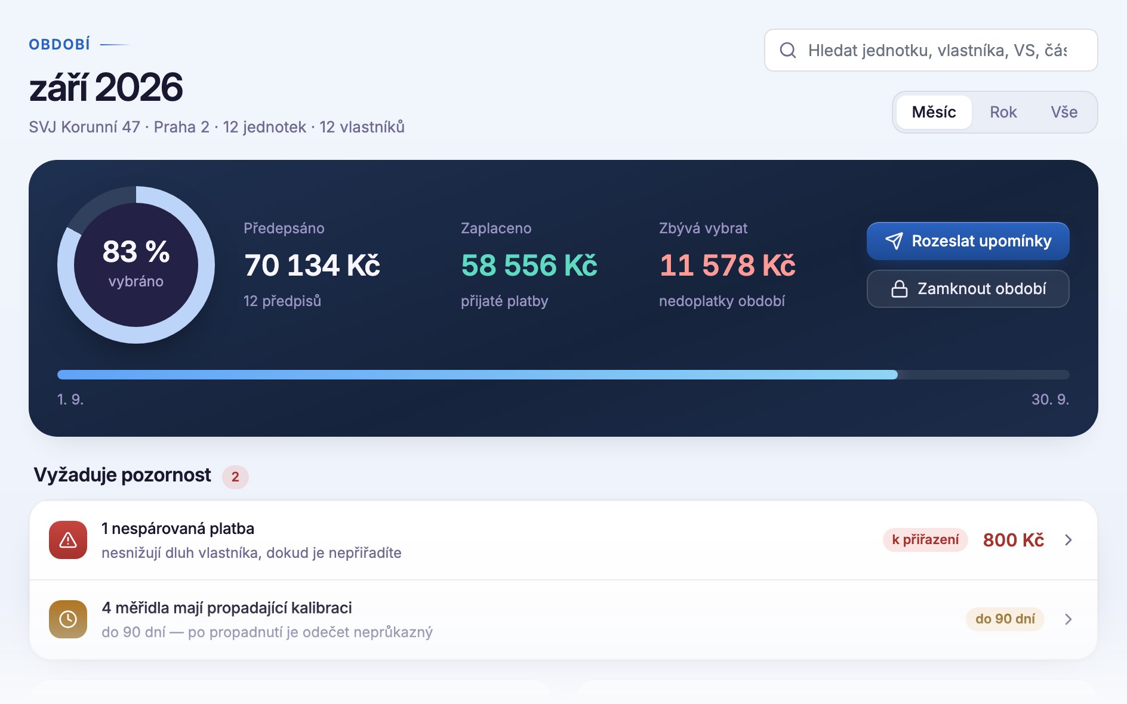Send reminders with Rozeslat upomínky
The image size is (1127, 704).
[x=968, y=241]
